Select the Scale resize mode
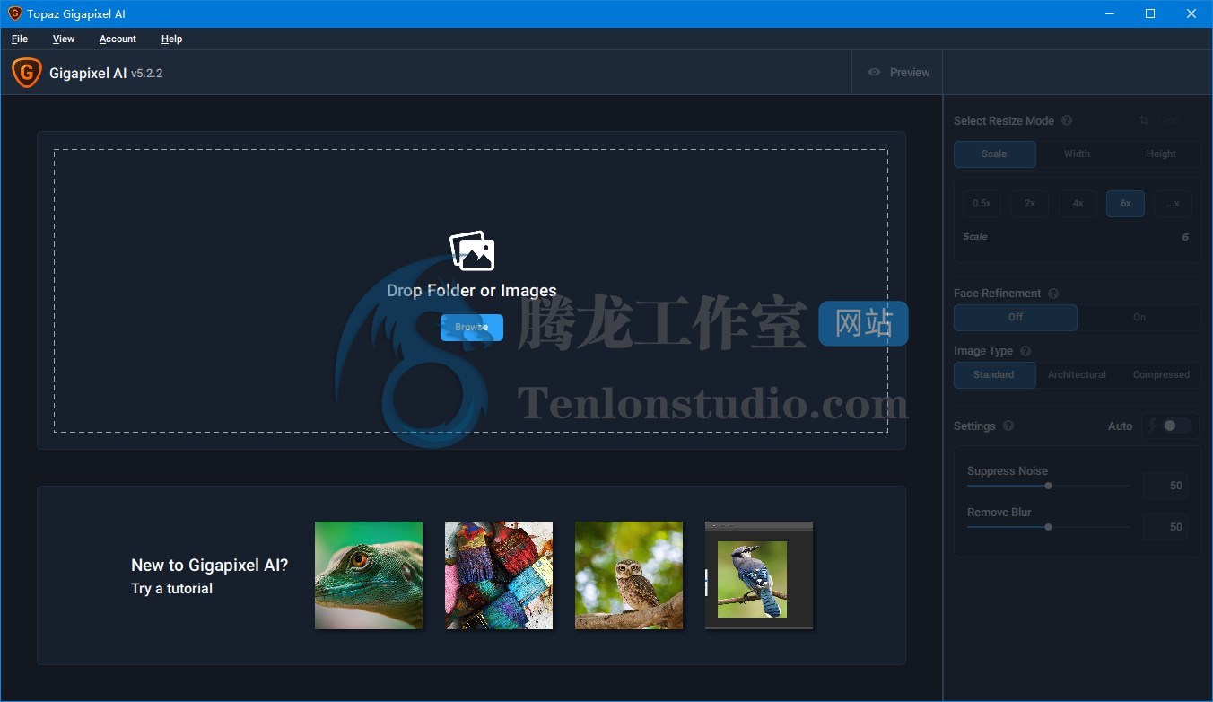1213x702 pixels. 994,154
